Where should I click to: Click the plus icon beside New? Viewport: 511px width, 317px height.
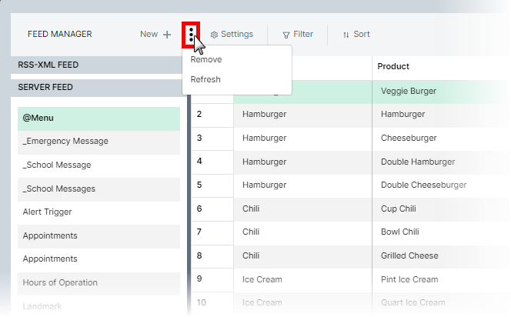coord(167,35)
